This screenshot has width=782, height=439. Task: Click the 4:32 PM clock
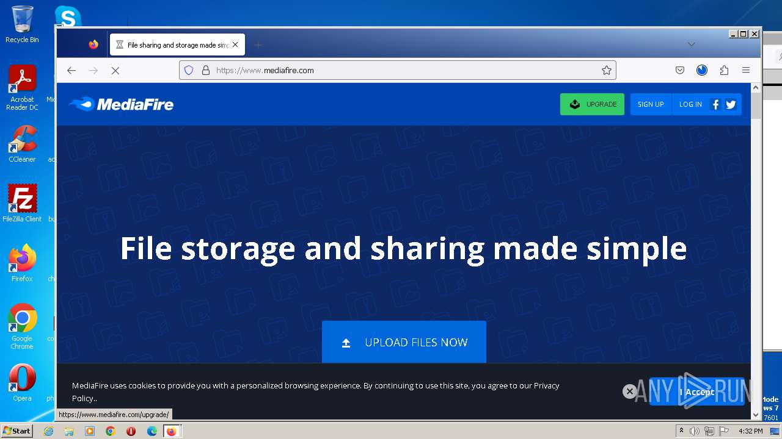(x=750, y=431)
